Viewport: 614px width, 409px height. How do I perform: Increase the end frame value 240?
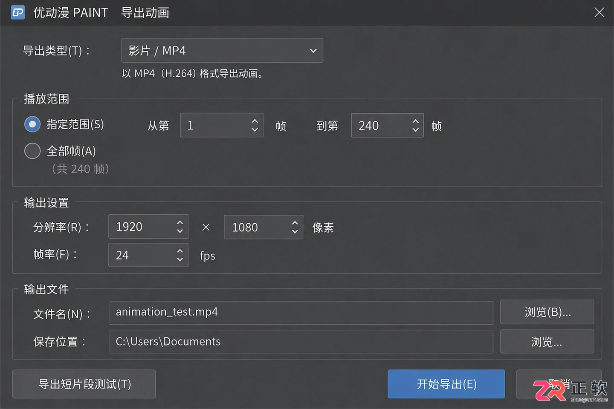click(x=415, y=121)
